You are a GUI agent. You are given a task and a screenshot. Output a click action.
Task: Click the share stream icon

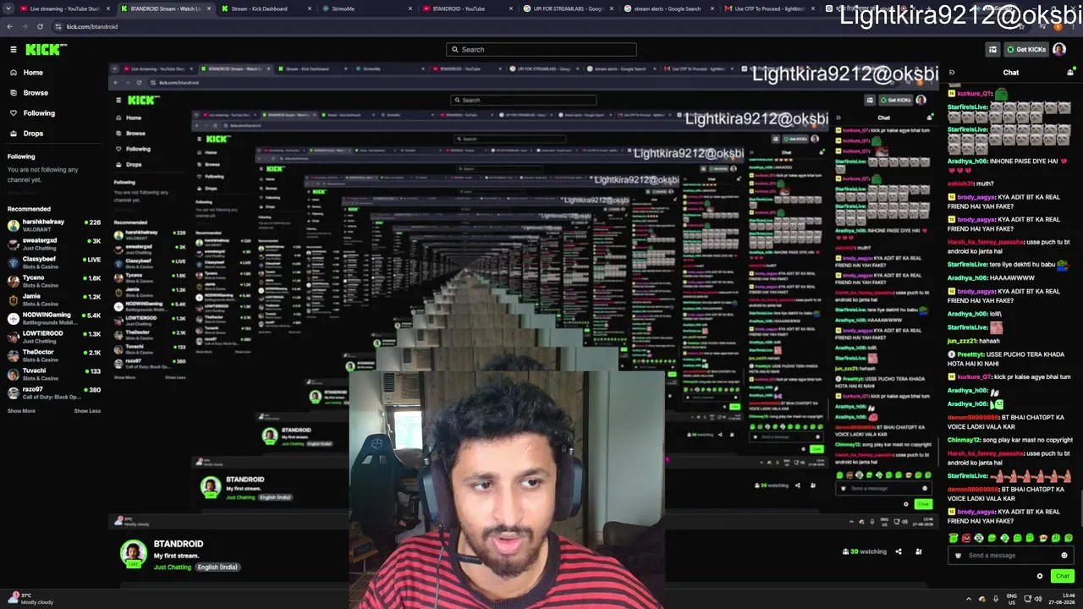(899, 552)
